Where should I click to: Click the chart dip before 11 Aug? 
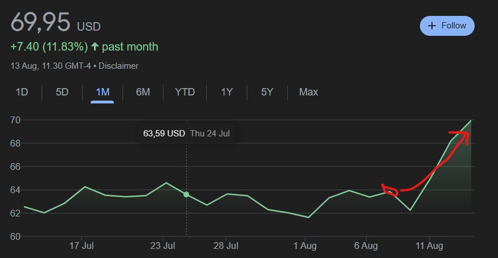(x=410, y=210)
